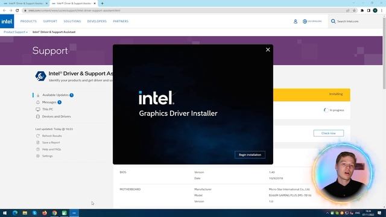386x217 pixels.
Task: Close the Graphics Driver Installer dialog
Action: click(268, 49)
